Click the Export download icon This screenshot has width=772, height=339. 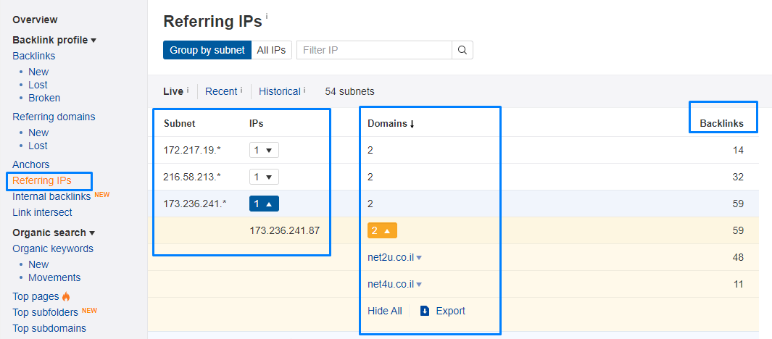coord(425,311)
